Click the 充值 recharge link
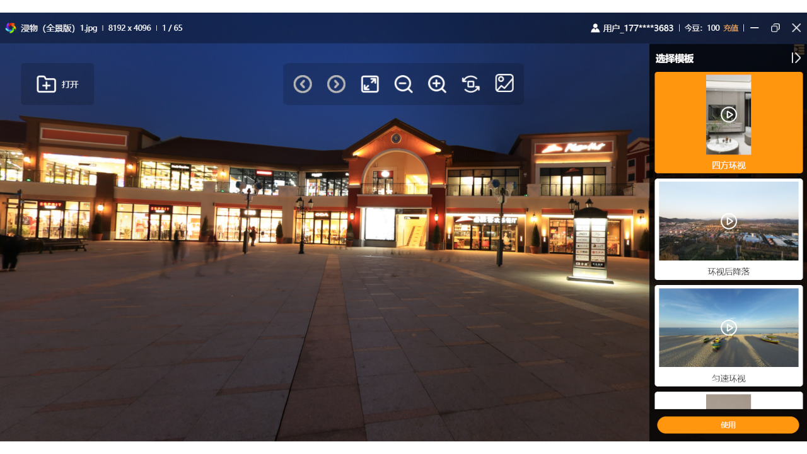The height and width of the screenshot is (454, 807). pyautogui.click(x=731, y=28)
